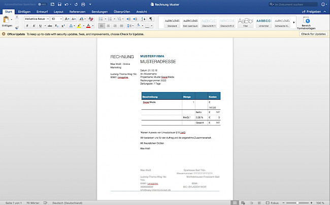This screenshot has width=330, height=205.
Task: Click the In Dokument suchen search field
Action: point(294,4)
